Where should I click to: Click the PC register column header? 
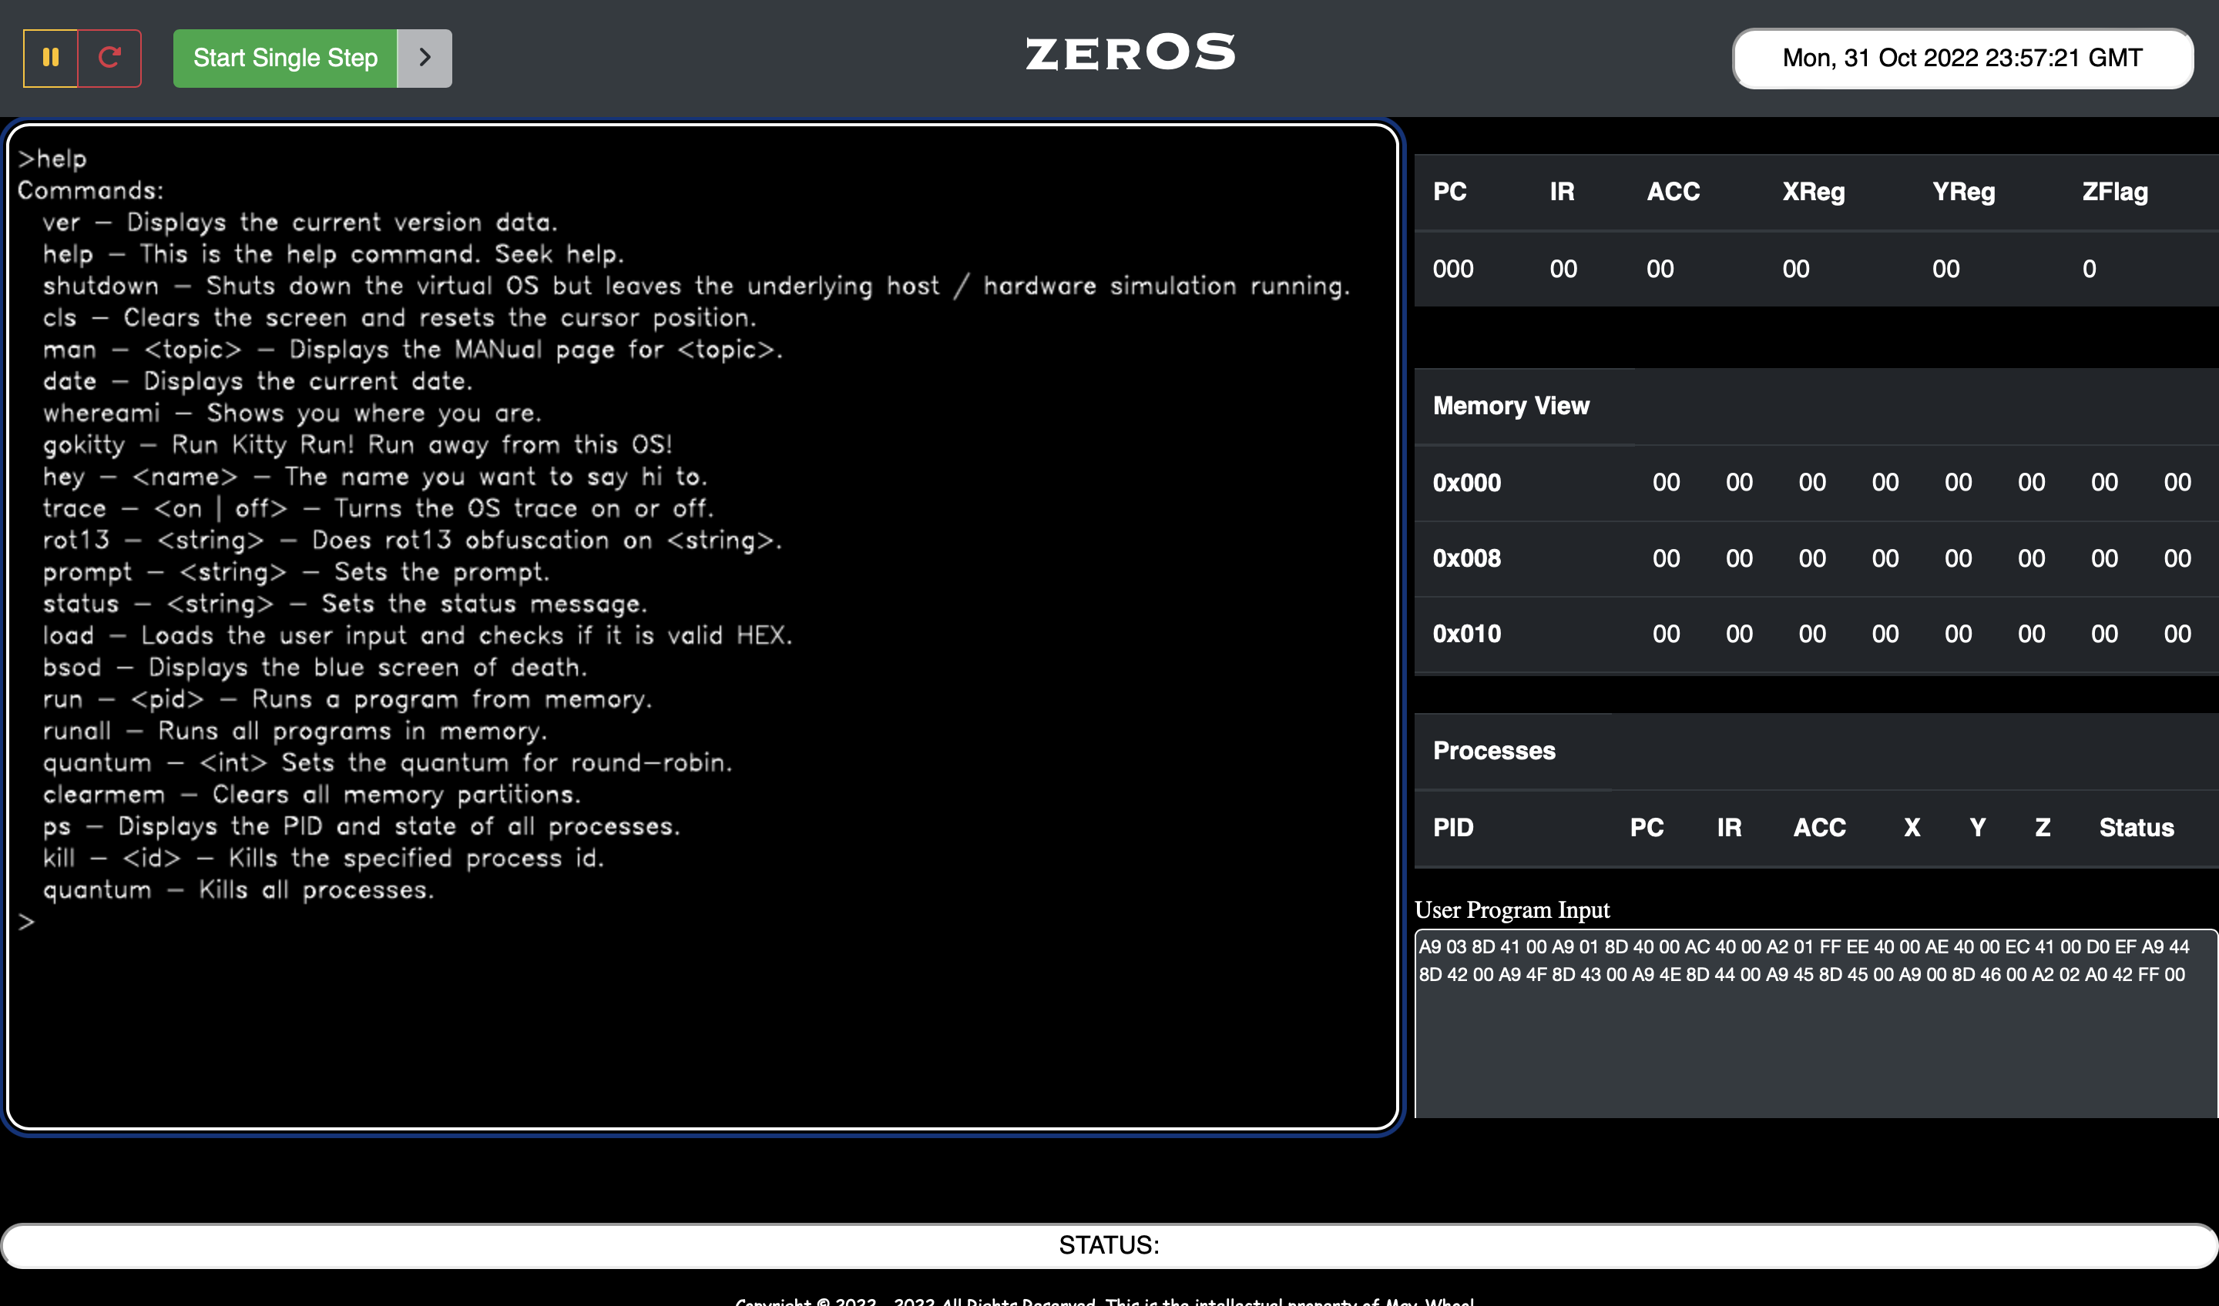(x=1450, y=192)
